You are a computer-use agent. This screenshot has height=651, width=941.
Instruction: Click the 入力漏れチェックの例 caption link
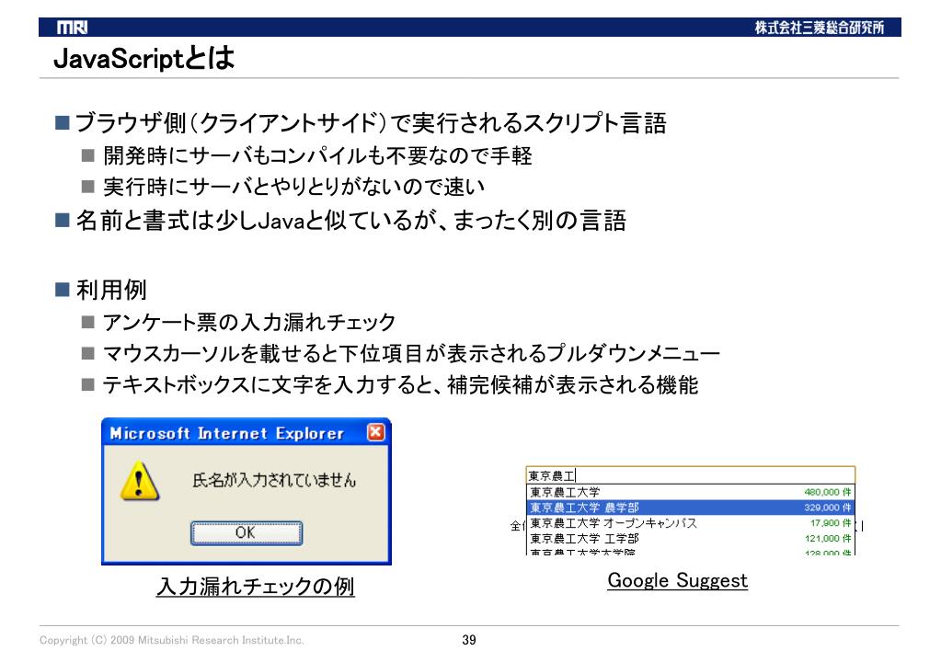[256, 586]
